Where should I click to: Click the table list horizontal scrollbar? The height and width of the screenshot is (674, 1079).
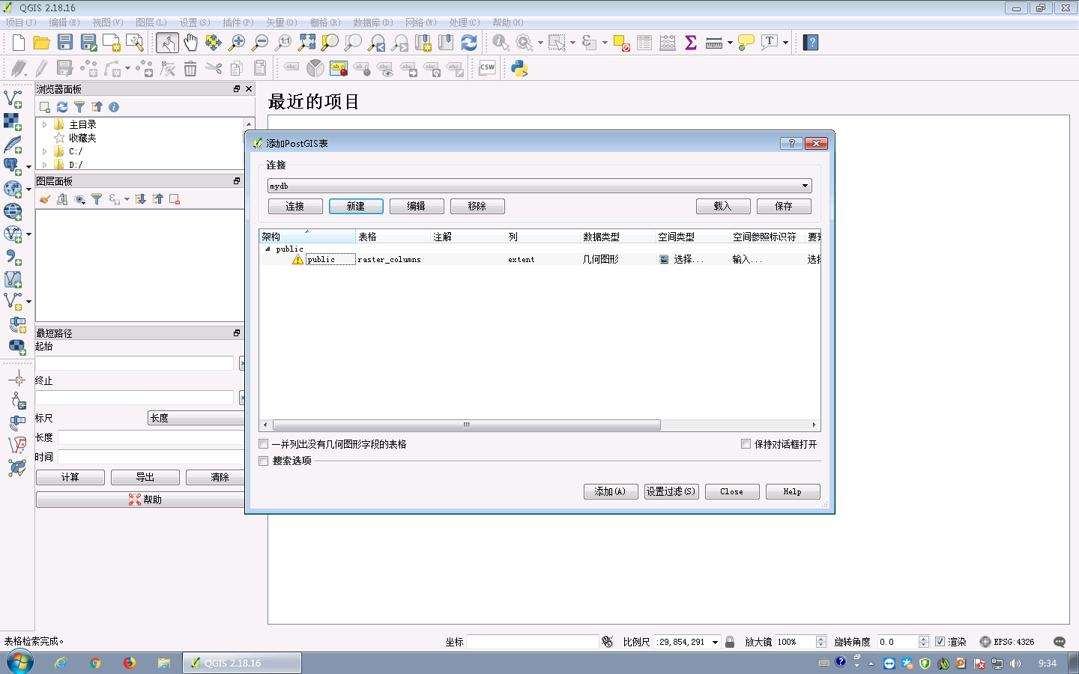pyautogui.click(x=466, y=425)
